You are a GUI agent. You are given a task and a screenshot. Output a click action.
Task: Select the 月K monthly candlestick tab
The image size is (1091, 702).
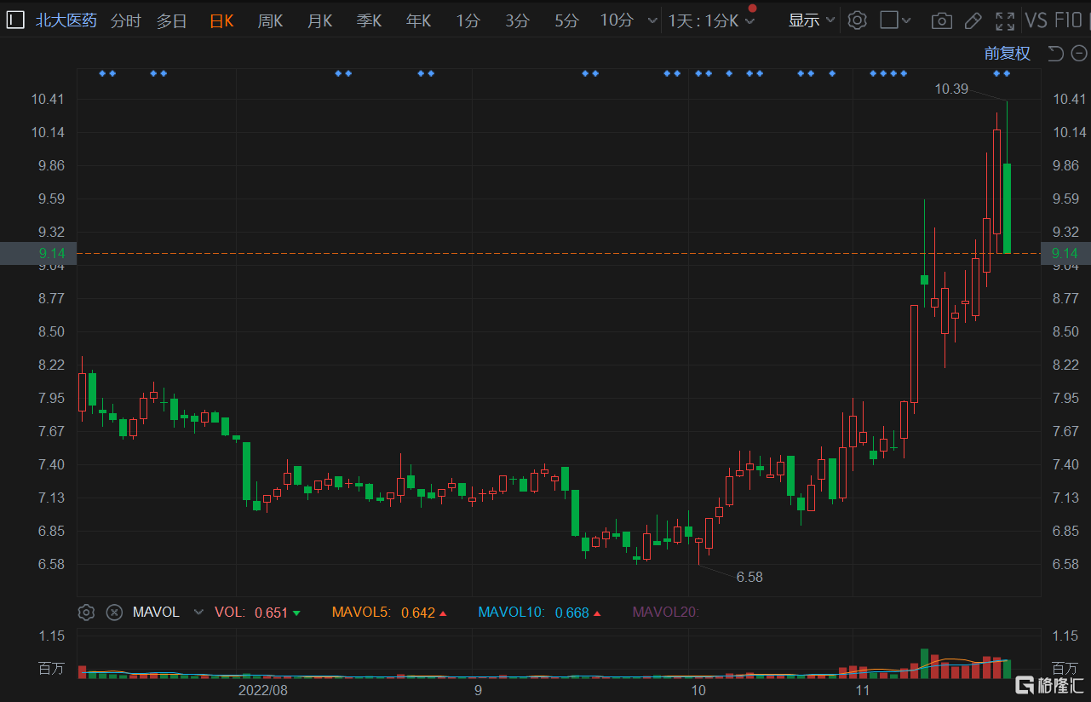tap(320, 21)
